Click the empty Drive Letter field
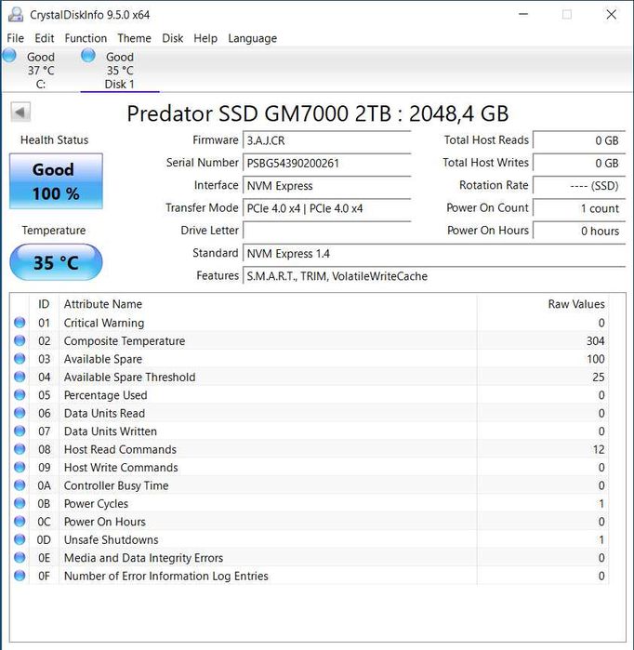This screenshot has width=634, height=650. pos(326,231)
